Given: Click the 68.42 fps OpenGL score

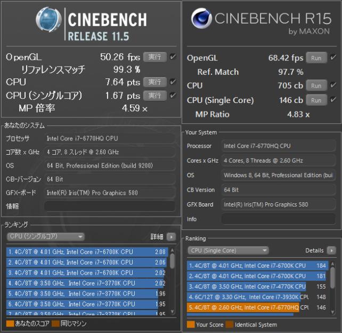Looking at the screenshot, I should click(x=286, y=58).
